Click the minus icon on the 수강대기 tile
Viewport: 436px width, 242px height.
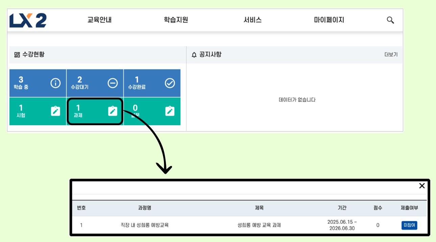coord(113,83)
